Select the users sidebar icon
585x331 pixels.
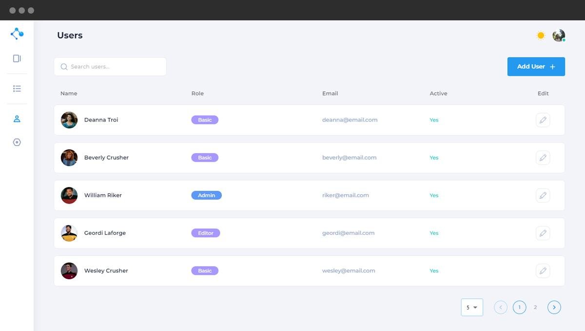coord(17,119)
